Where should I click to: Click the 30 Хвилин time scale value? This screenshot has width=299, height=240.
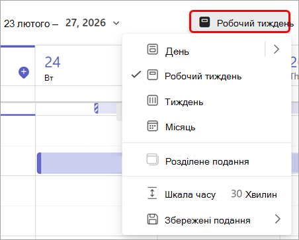[254, 194]
